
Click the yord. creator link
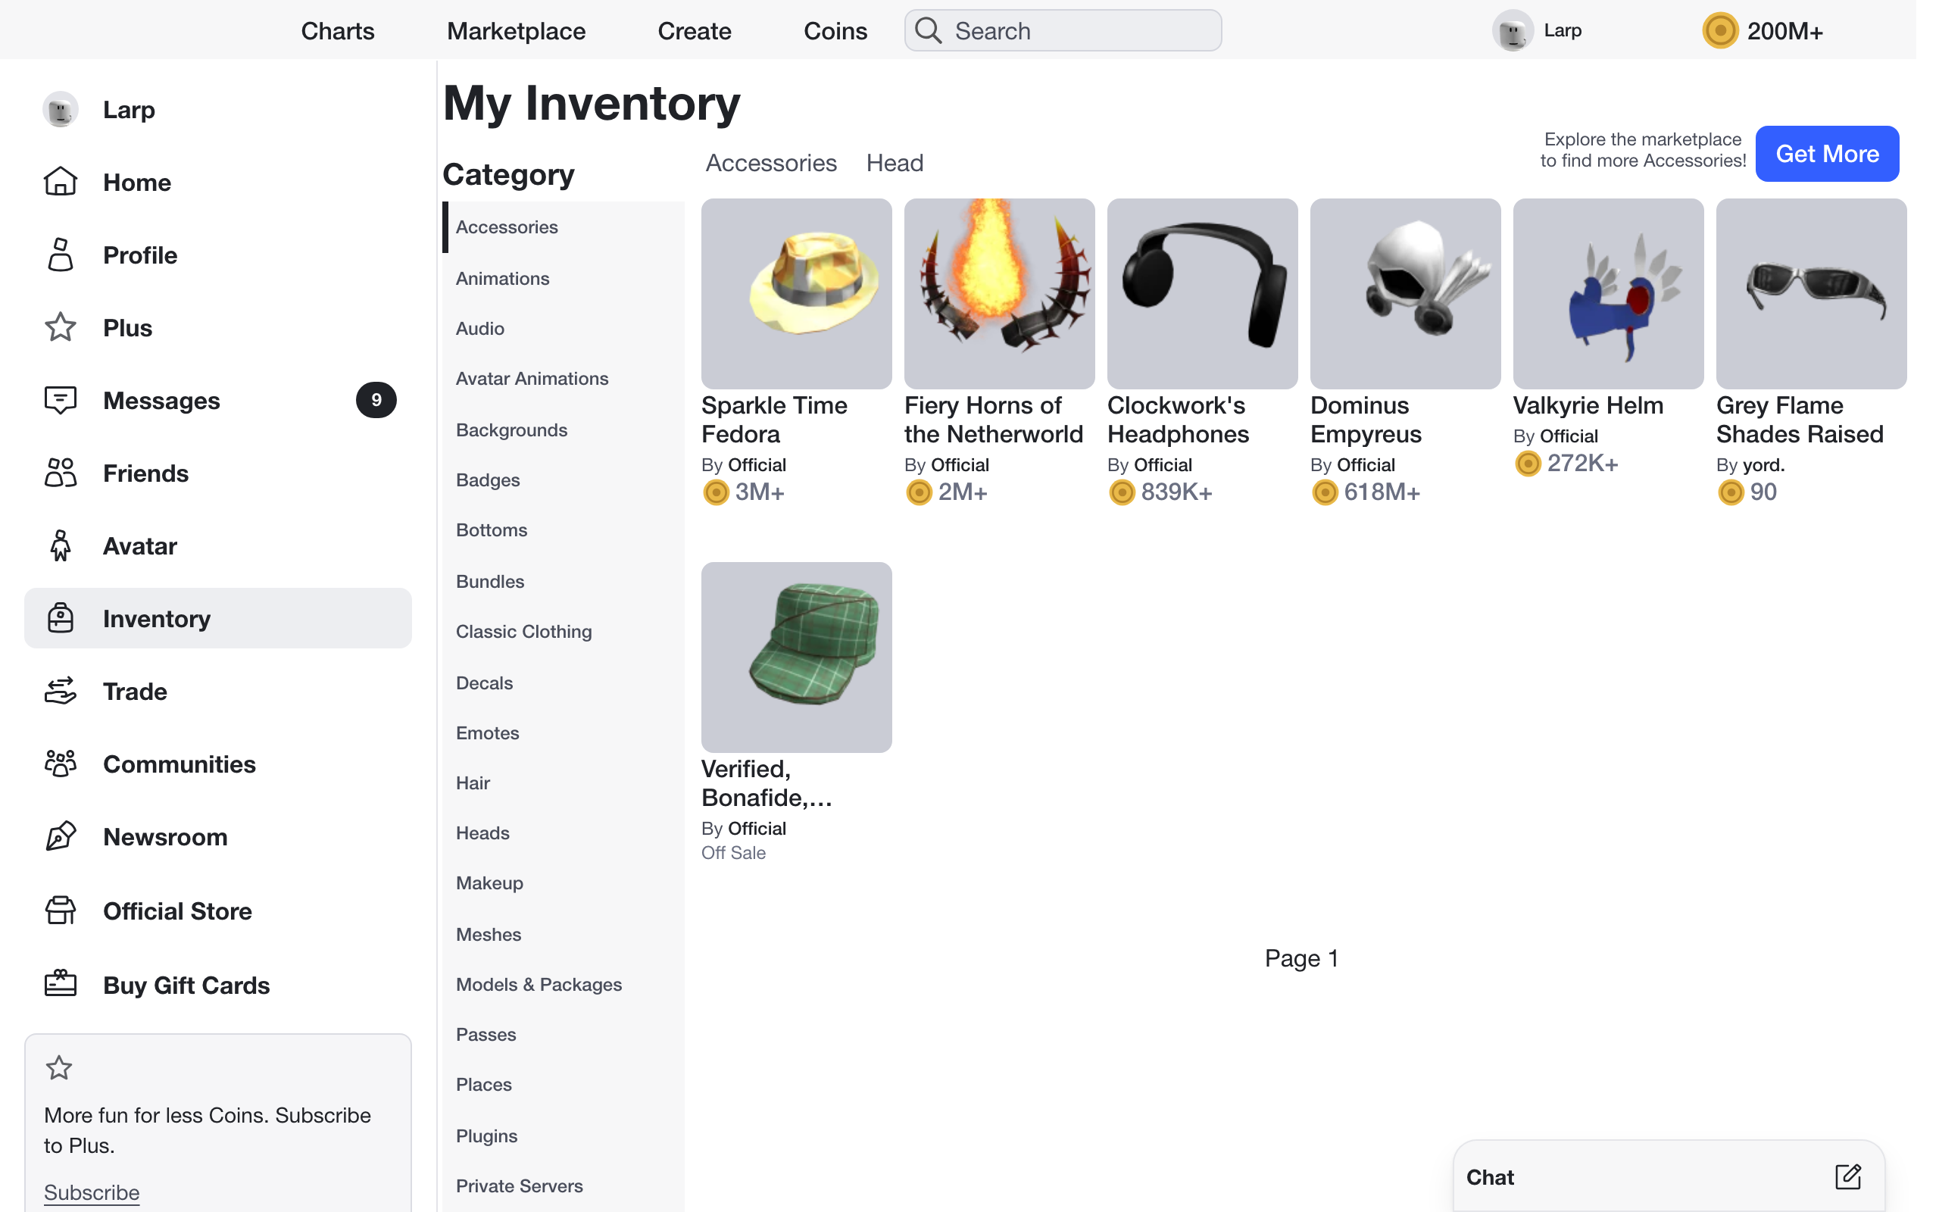pos(1763,465)
